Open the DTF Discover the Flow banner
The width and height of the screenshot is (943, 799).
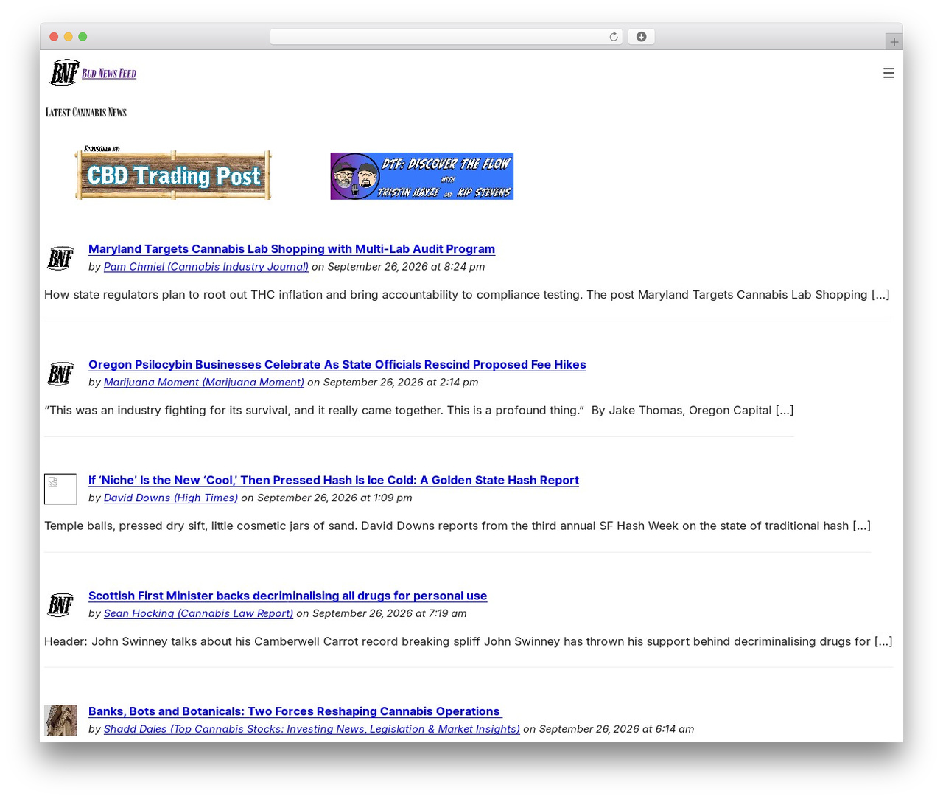pos(421,176)
